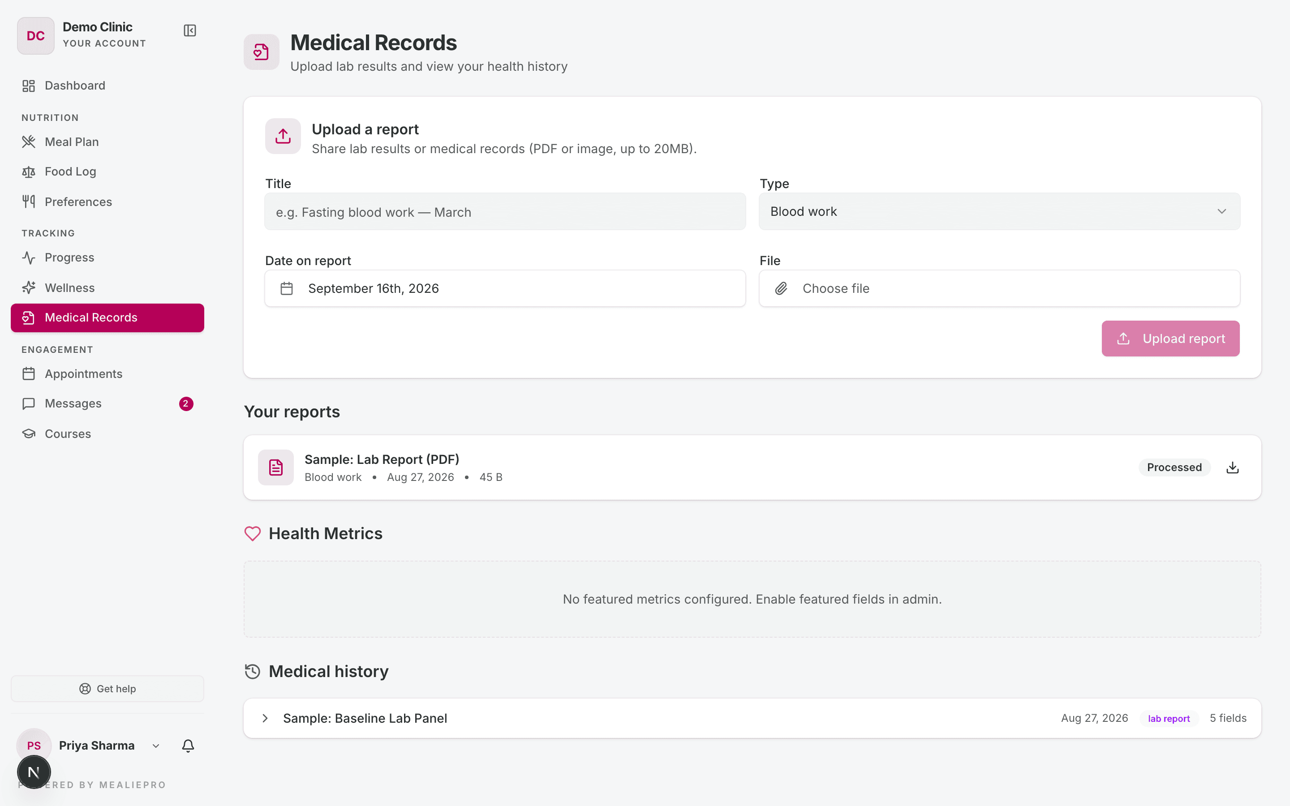The image size is (1290, 806).
Task: Open Food Log page
Action: [107, 171]
